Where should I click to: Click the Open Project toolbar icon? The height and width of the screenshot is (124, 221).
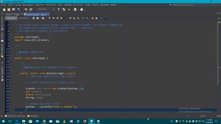tap(13, 10)
